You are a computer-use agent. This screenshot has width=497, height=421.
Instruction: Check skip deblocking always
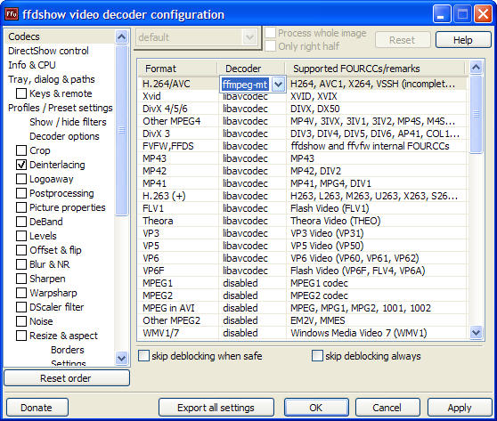tap(317, 356)
